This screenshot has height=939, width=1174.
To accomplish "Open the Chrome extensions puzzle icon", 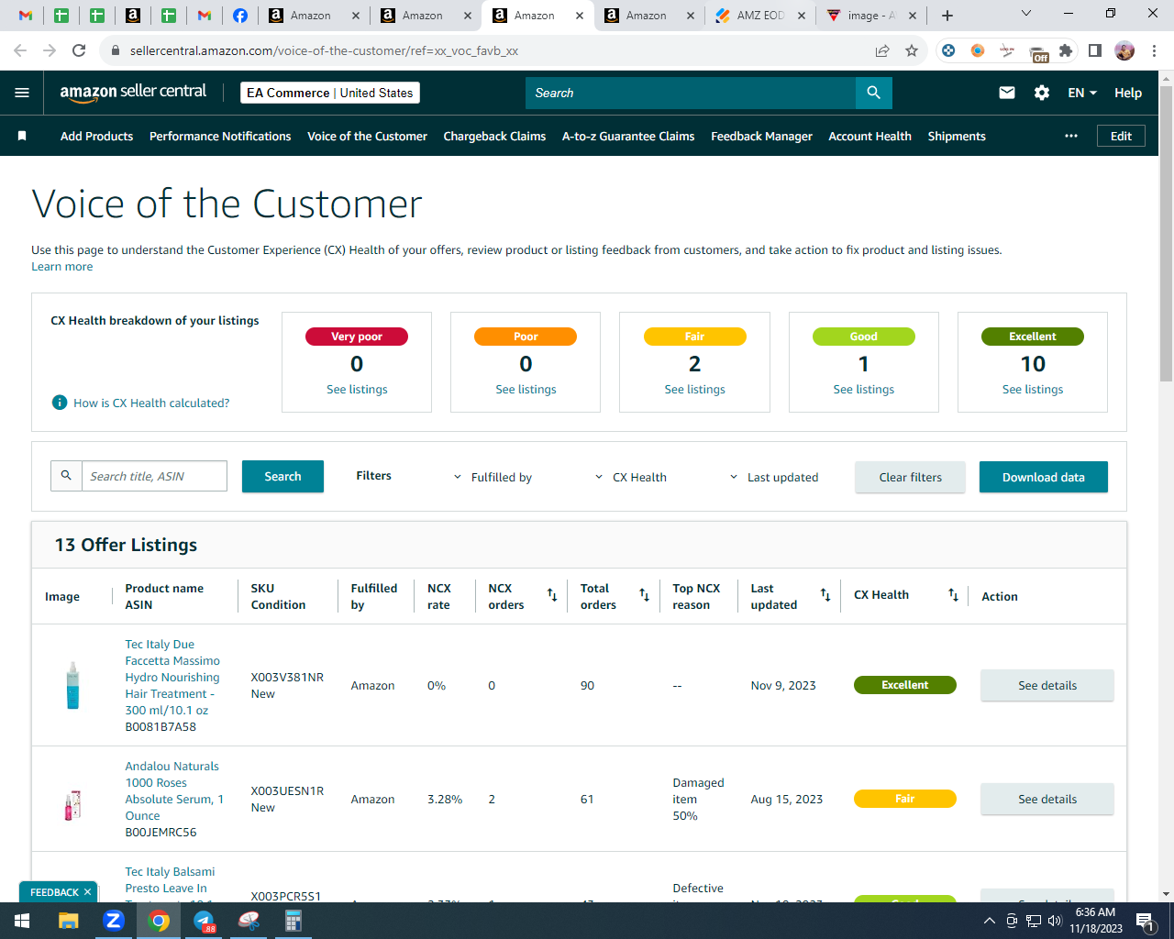I will [x=1066, y=50].
